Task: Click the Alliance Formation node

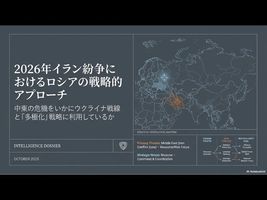Action: click(247, 145)
